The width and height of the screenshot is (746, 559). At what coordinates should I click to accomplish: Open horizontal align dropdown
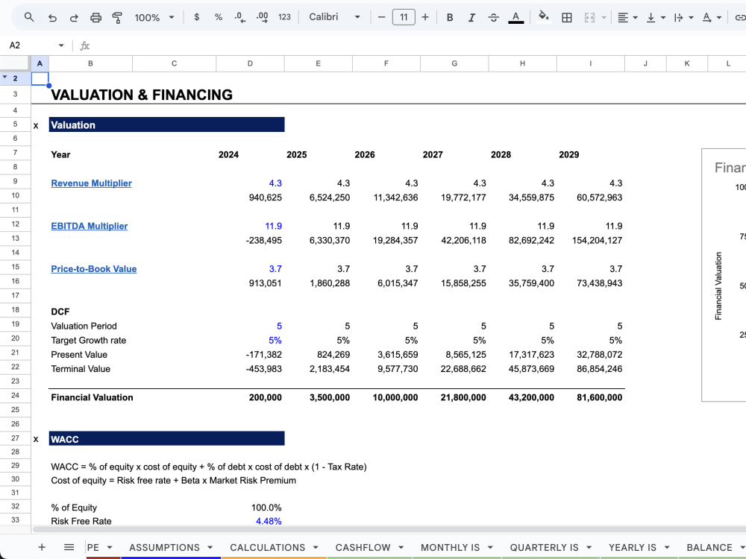(x=627, y=18)
